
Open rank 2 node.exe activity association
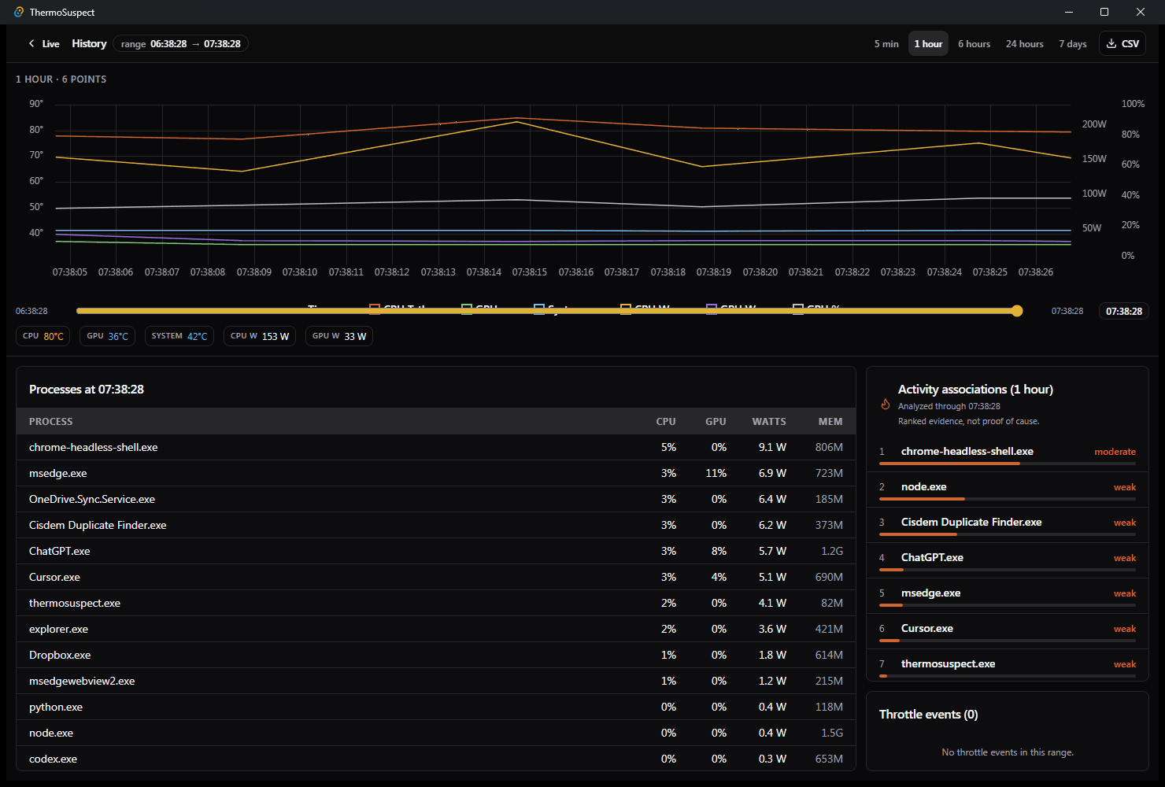1008,490
